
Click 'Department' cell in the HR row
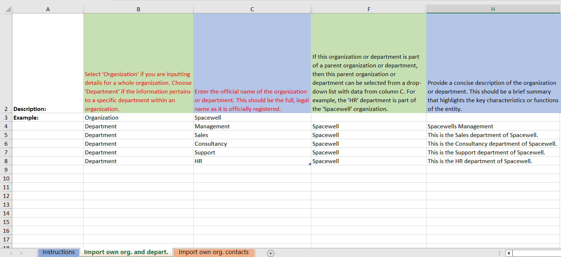pyautogui.click(x=138, y=161)
